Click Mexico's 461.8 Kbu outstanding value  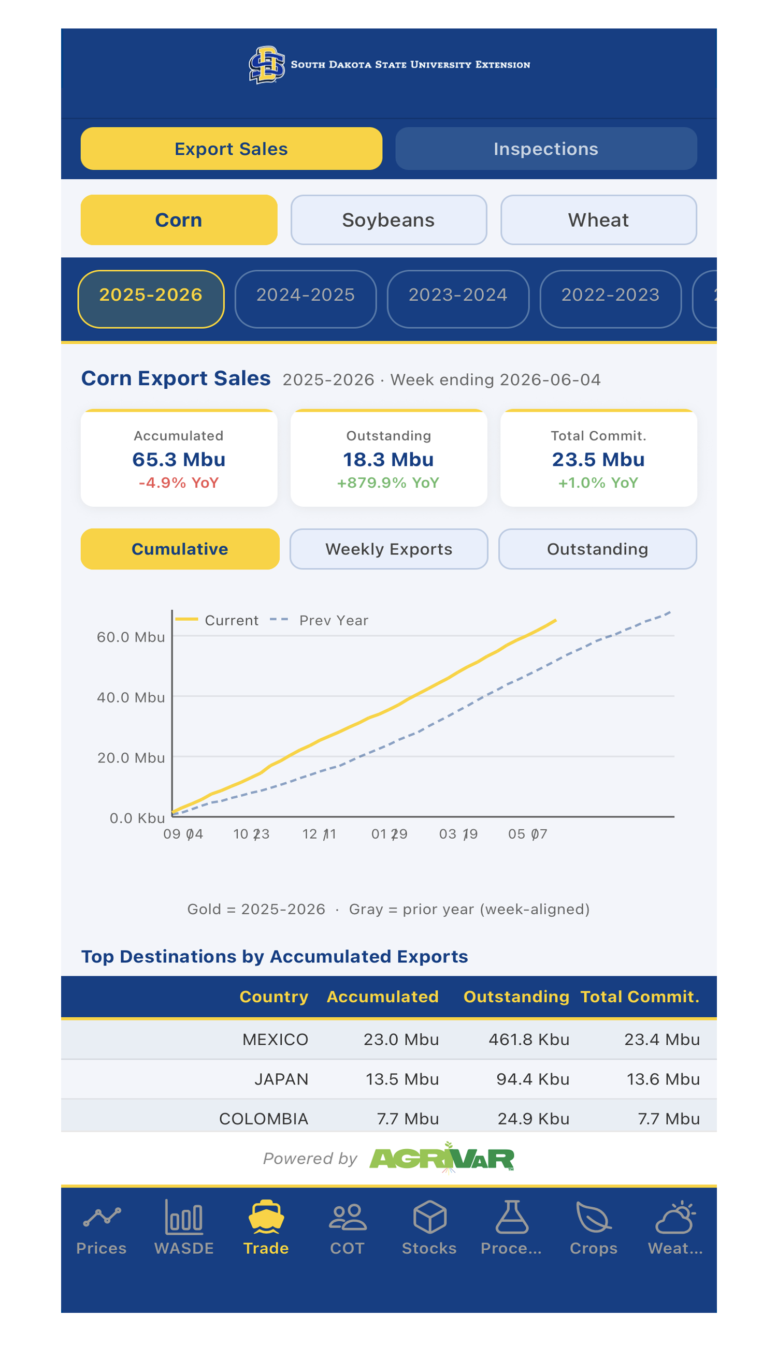[529, 1040]
